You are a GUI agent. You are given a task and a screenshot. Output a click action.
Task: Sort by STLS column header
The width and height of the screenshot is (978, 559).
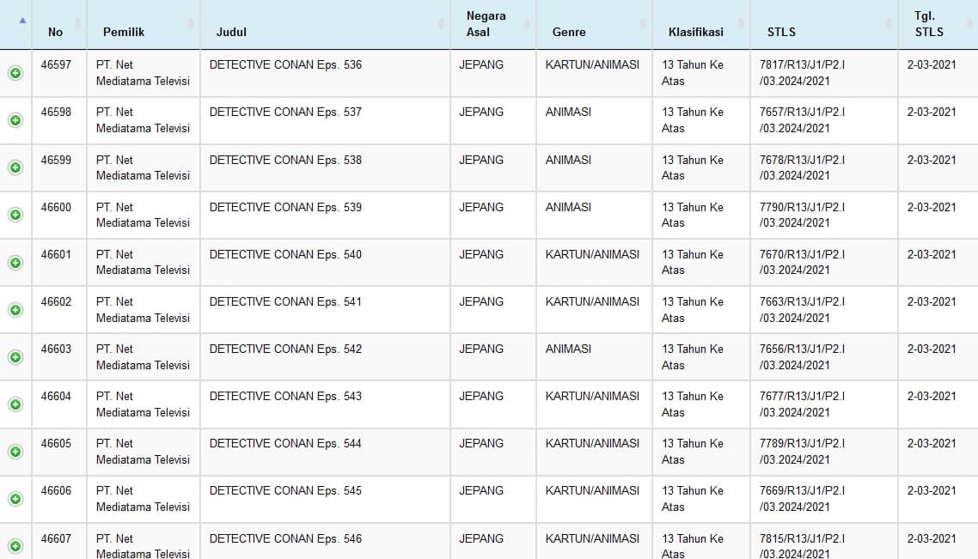(781, 32)
